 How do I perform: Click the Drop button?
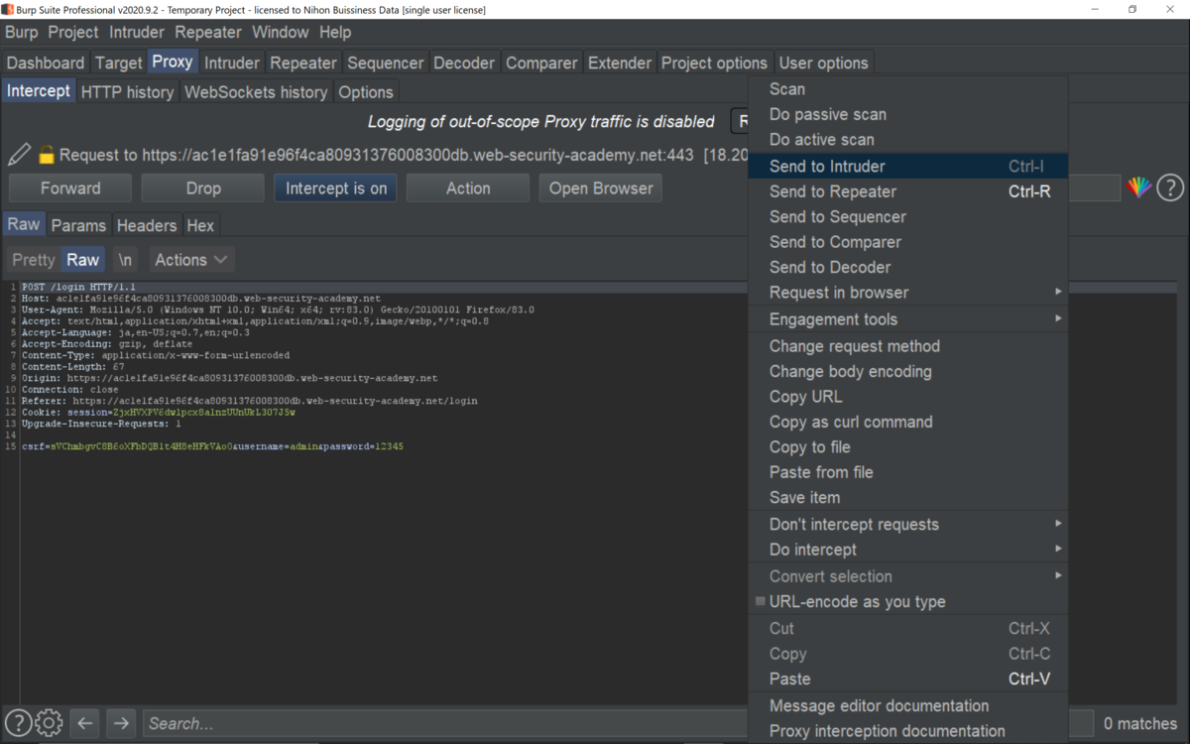point(203,188)
